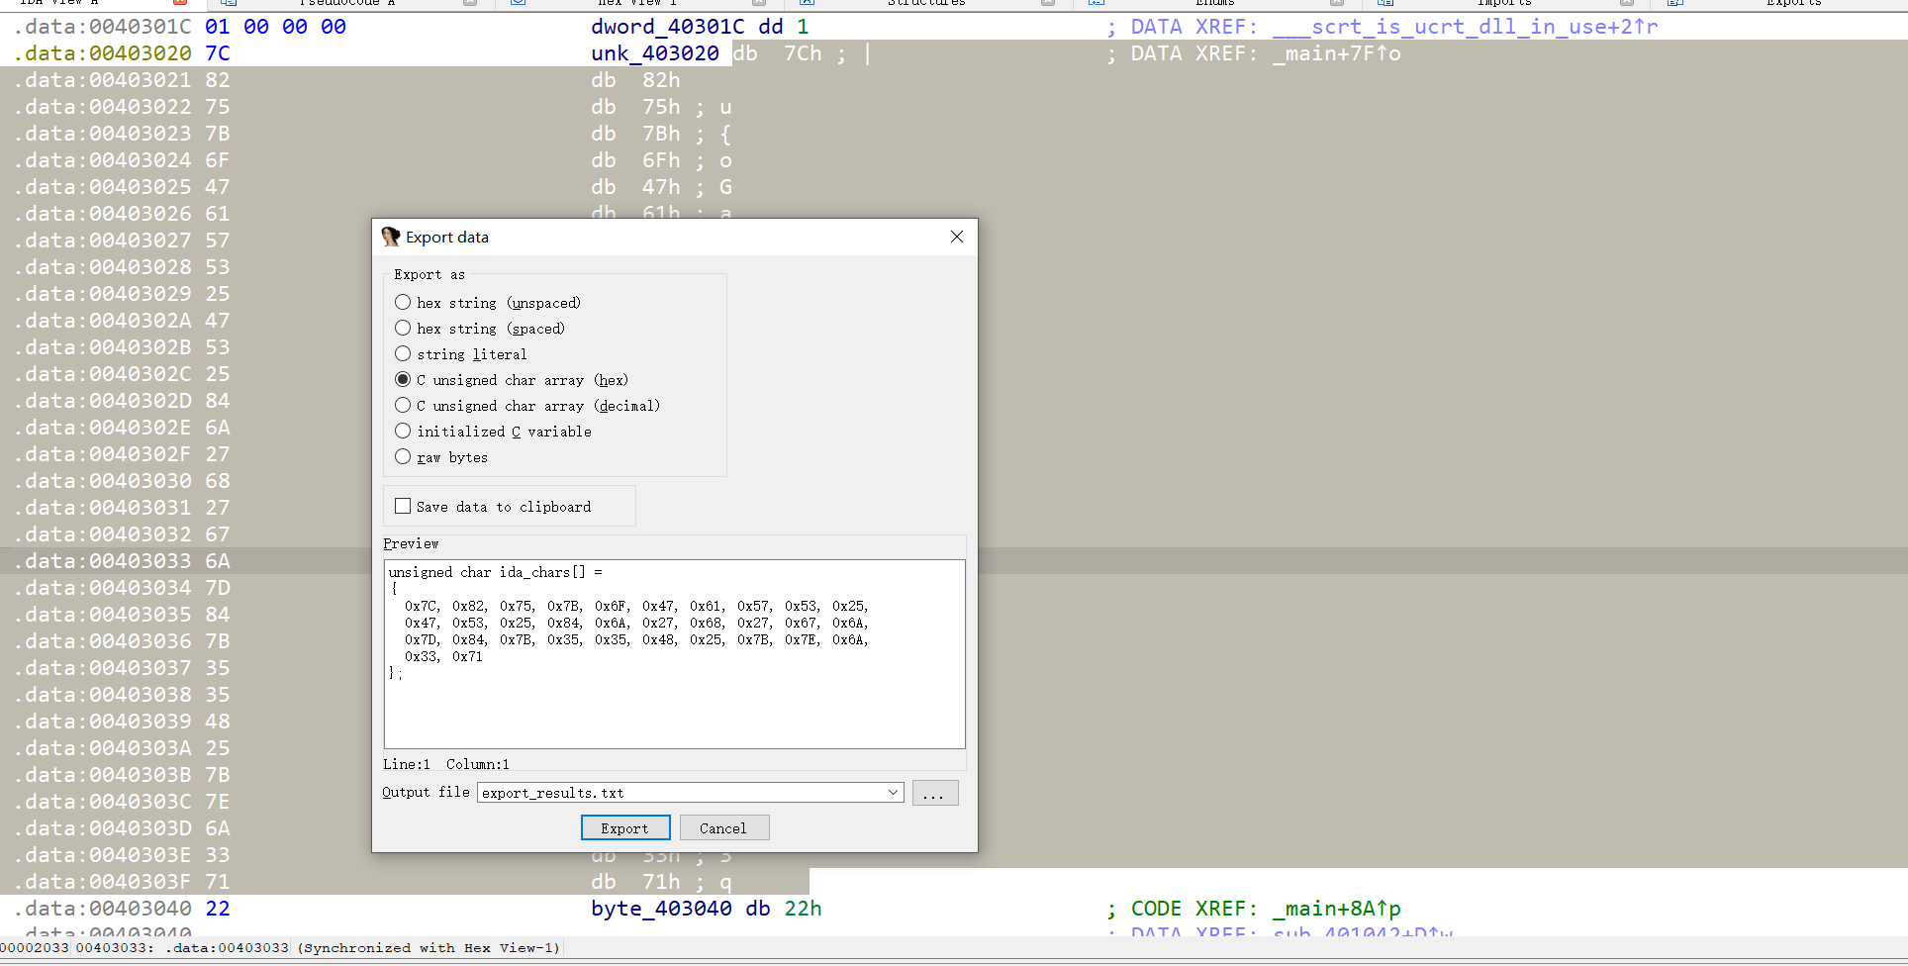Click the Export button
The height and width of the screenshot is (966, 1908).
pos(625,828)
